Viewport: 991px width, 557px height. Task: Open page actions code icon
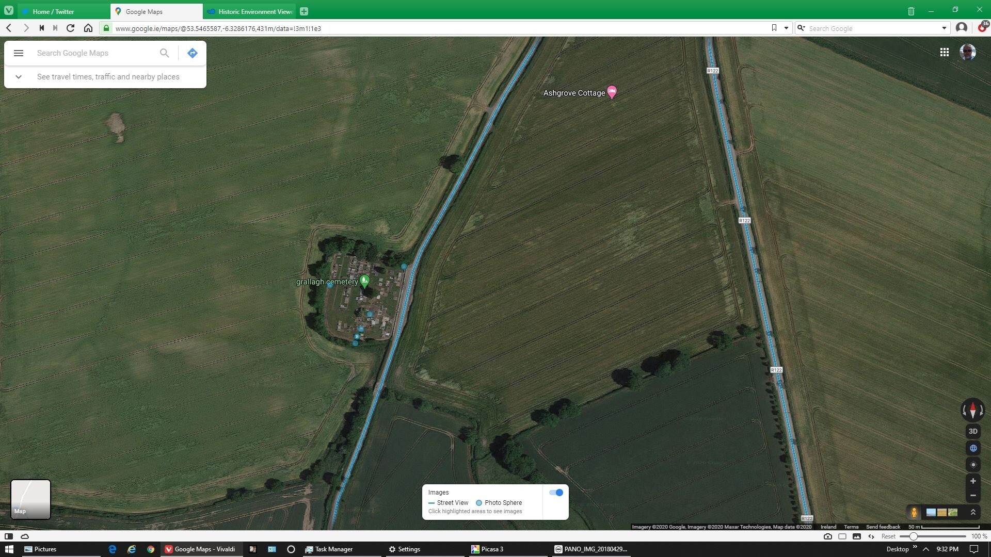pyautogui.click(x=871, y=536)
